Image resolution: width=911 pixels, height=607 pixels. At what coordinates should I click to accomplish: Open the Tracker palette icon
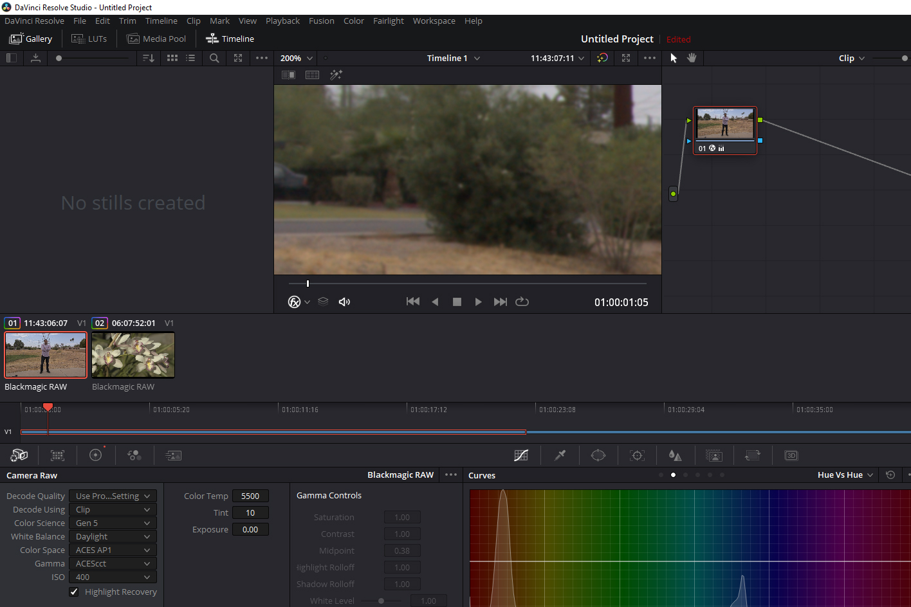[x=637, y=455]
